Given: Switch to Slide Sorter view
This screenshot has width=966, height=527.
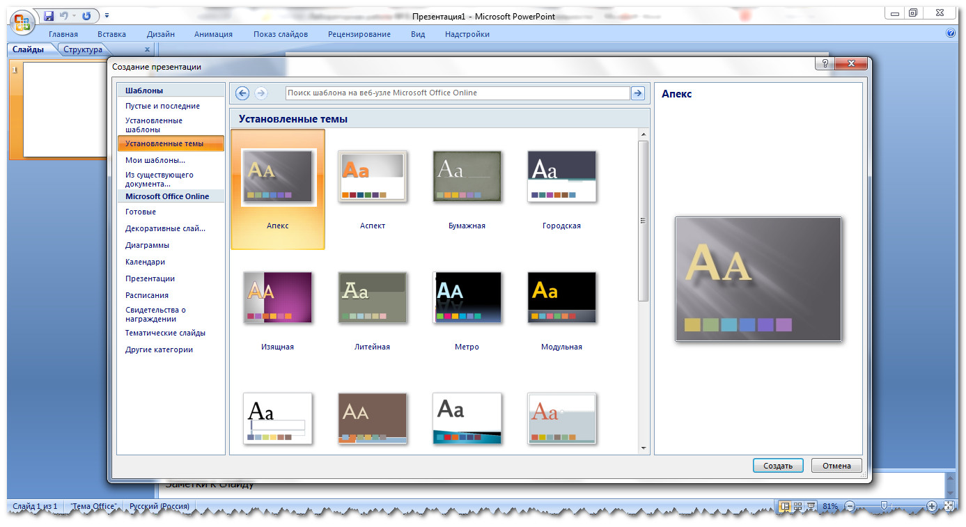Looking at the screenshot, I should tap(798, 506).
